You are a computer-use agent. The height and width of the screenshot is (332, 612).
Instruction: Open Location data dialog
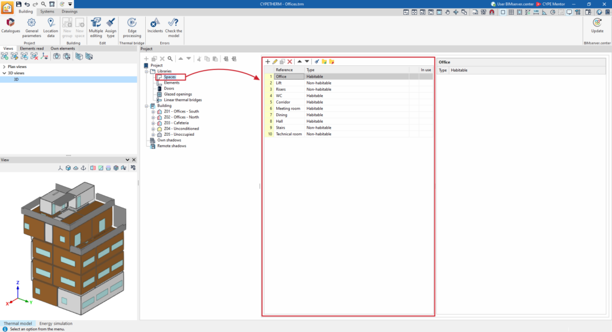point(50,28)
